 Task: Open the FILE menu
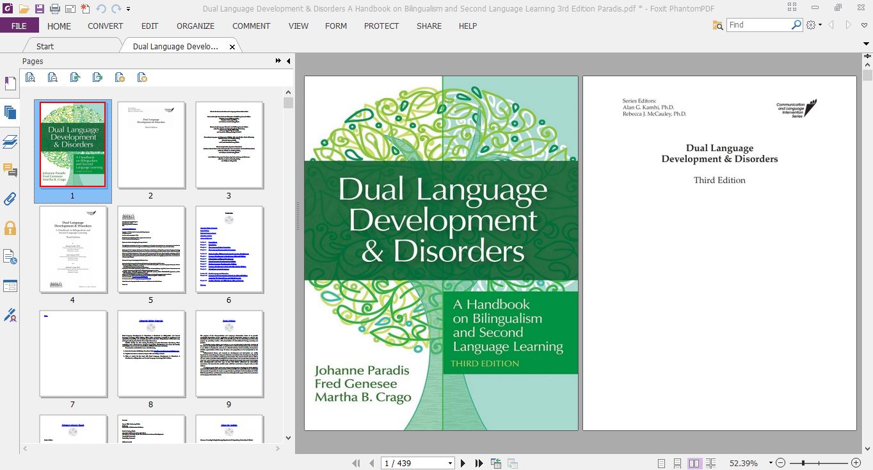point(19,26)
